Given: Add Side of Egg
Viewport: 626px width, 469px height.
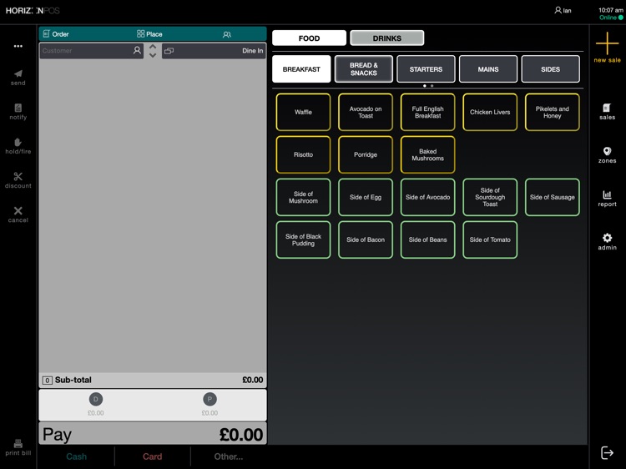Looking at the screenshot, I should coord(366,197).
